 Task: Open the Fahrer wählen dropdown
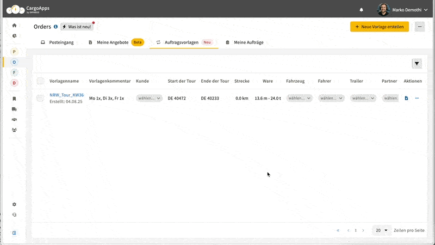pos(331,98)
